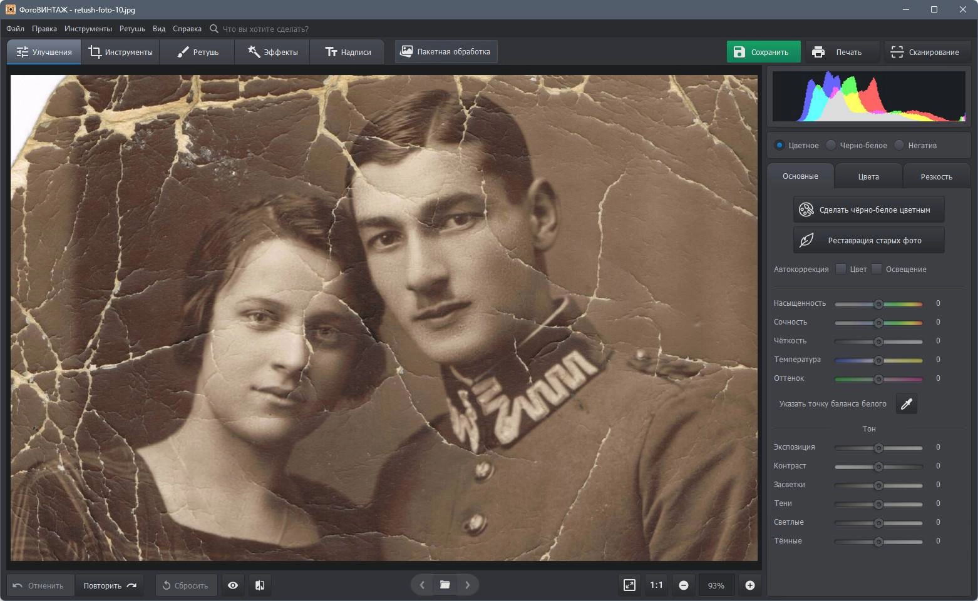Open folder icon in bottom navigation
This screenshot has width=978, height=601.
445,585
